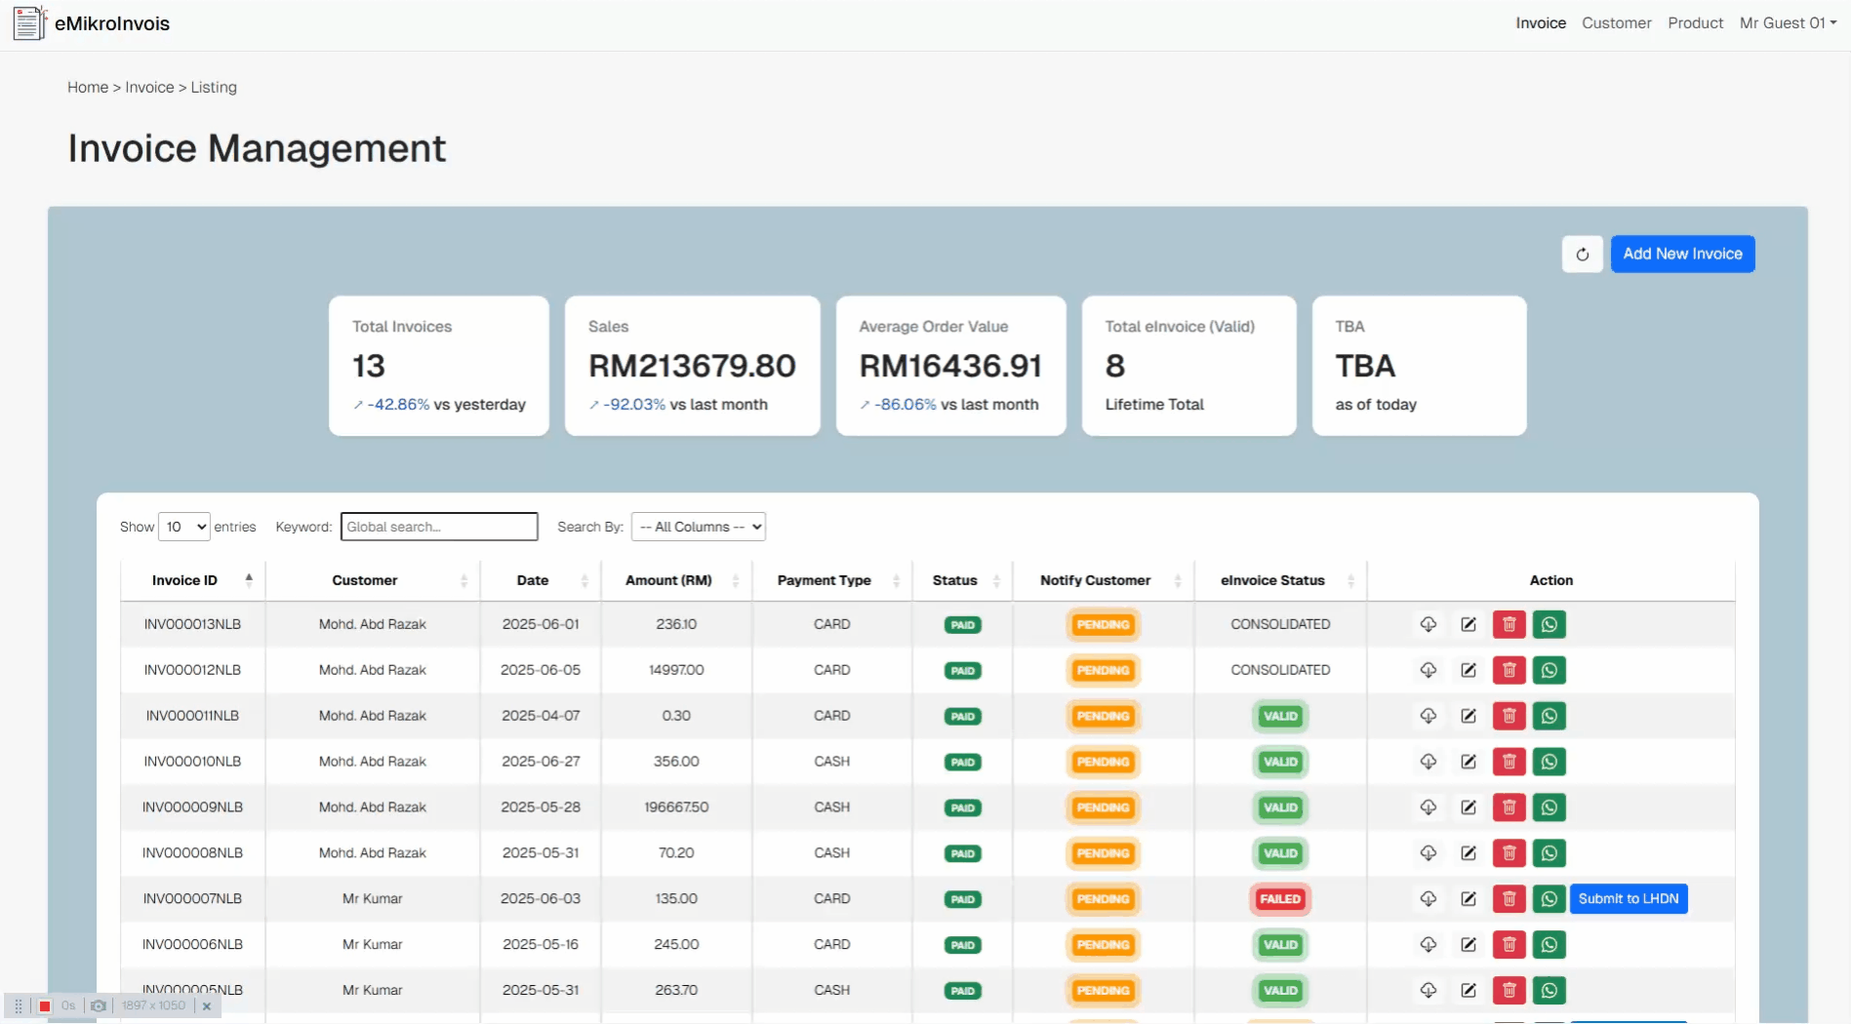Click Submit to LHDN button
Screen dimensions: 1851x1024
pyautogui.click(x=1628, y=899)
